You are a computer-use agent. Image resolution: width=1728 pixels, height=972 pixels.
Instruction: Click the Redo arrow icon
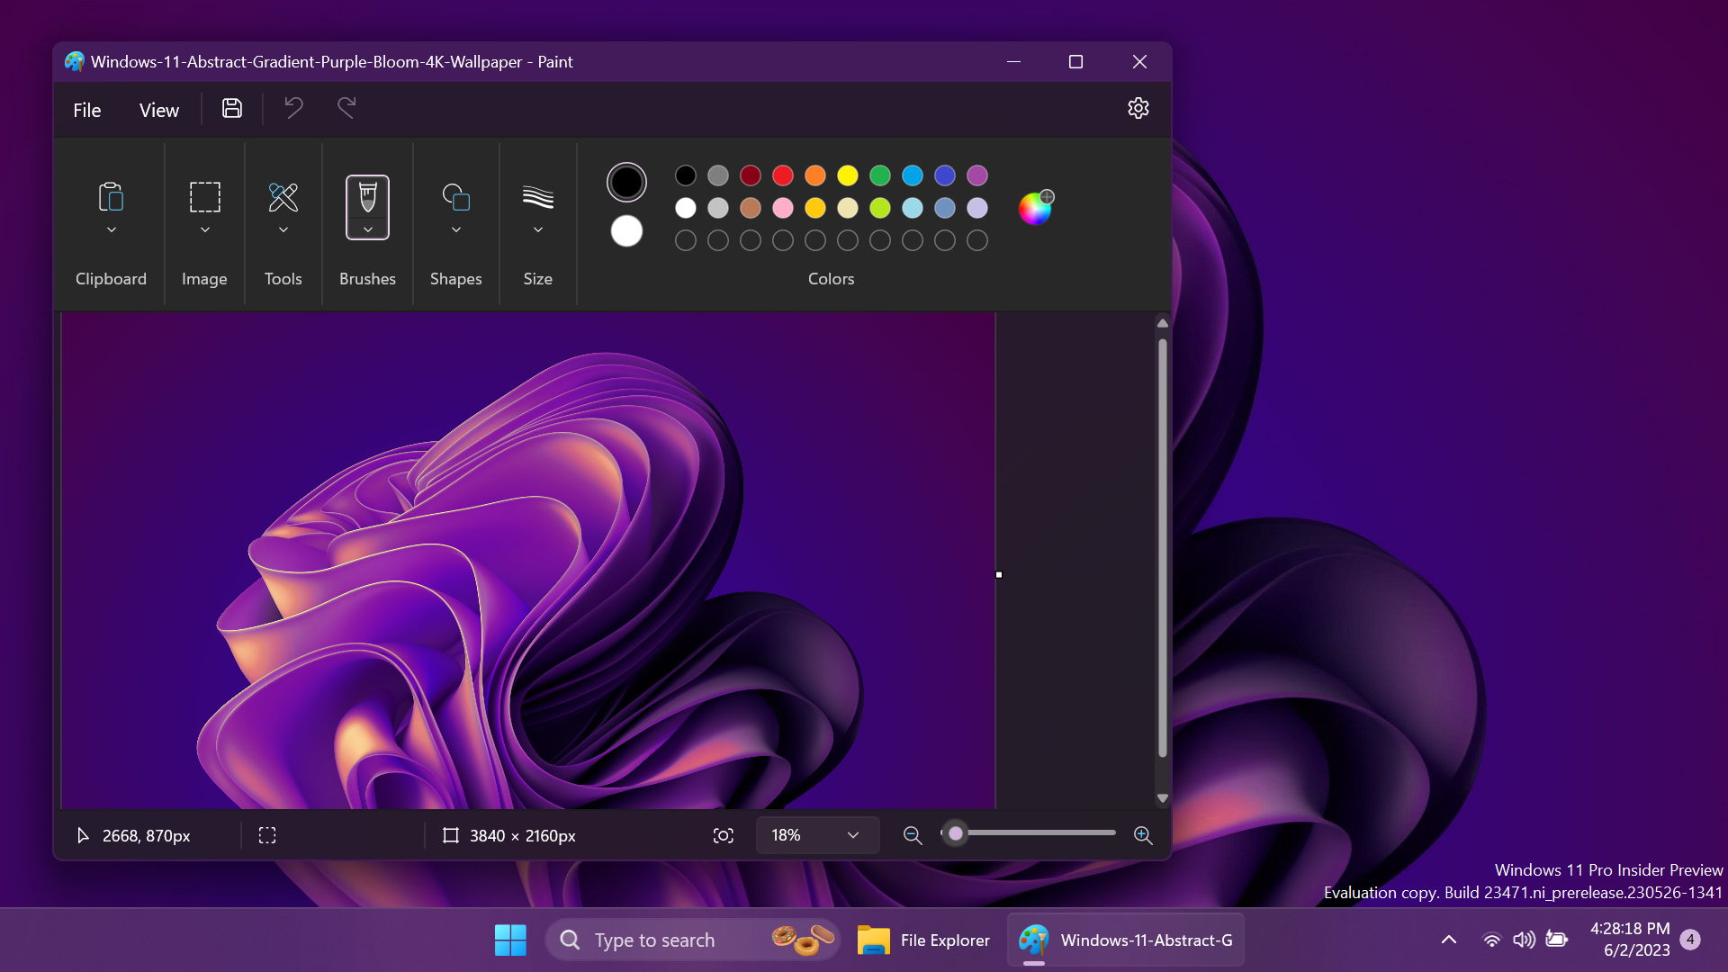(x=346, y=109)
